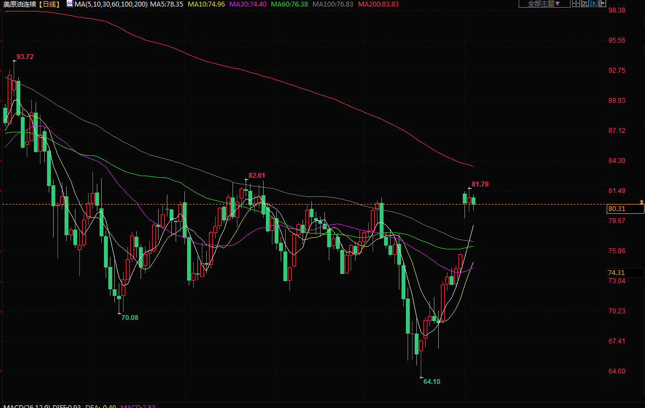Select the red MA200 legend label
This screenshot has height=408, width=645.
[x=378, y=4]
